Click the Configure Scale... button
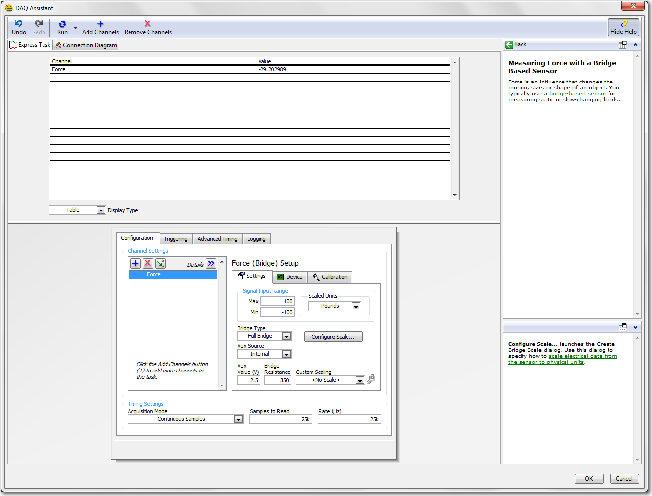The image size is (652, 496). point(333,337)
